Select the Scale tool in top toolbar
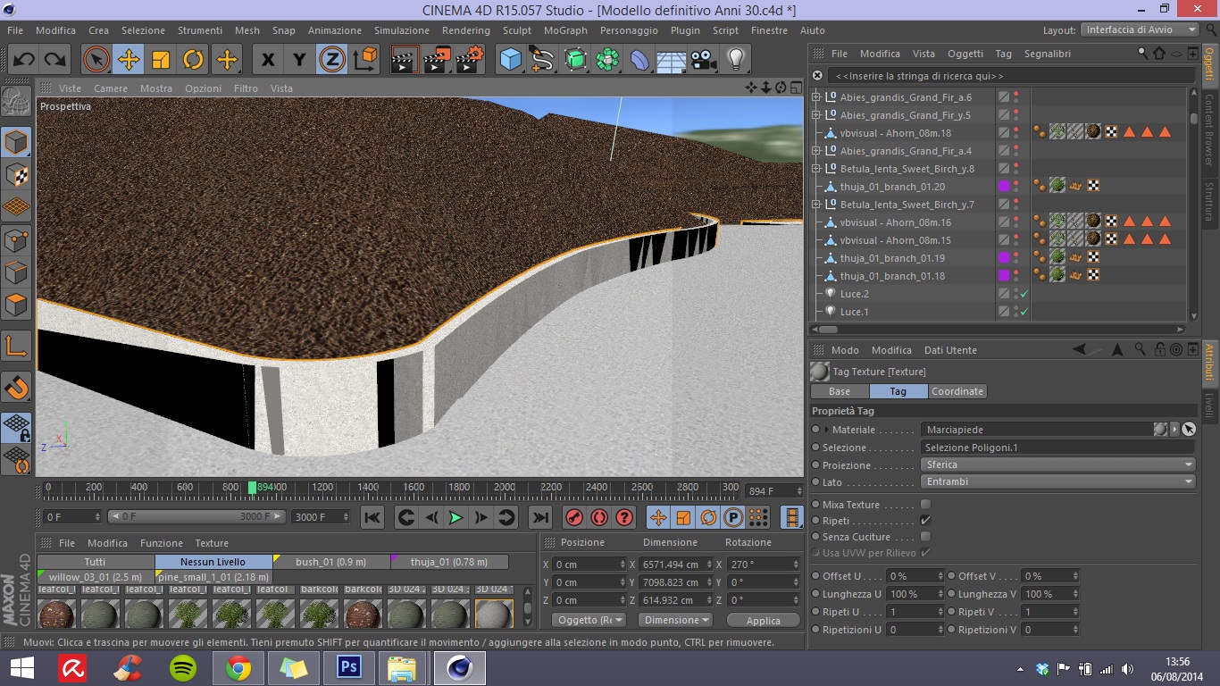Screen dimensions: 1220x686 click(161, 60)
